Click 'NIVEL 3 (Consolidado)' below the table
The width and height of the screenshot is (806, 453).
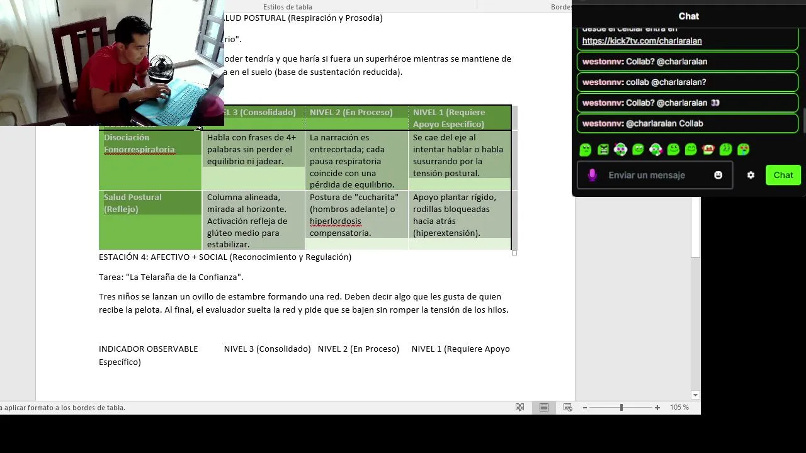[267, 349]
